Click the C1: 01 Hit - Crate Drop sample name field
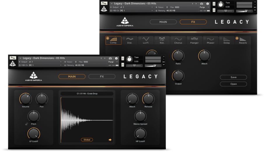The image size is (280, 154). click(87, 94)
